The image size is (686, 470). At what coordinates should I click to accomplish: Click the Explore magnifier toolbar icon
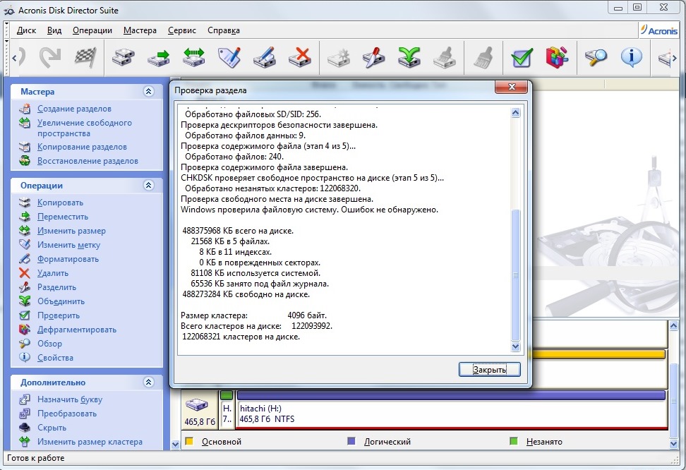coord(596,57)
